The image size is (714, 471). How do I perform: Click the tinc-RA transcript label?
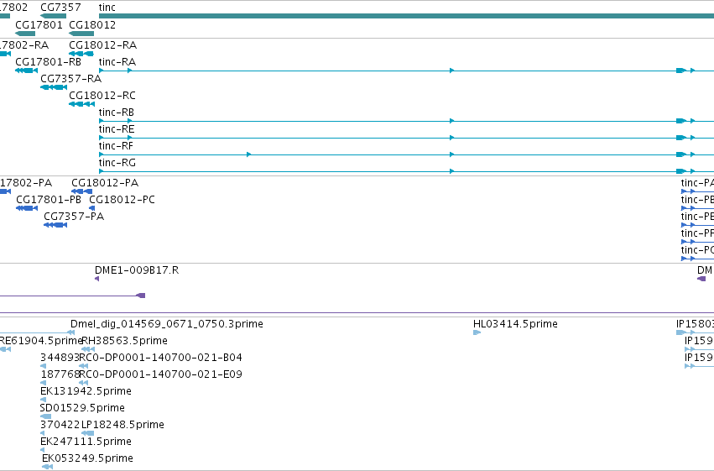coord(117,62)
